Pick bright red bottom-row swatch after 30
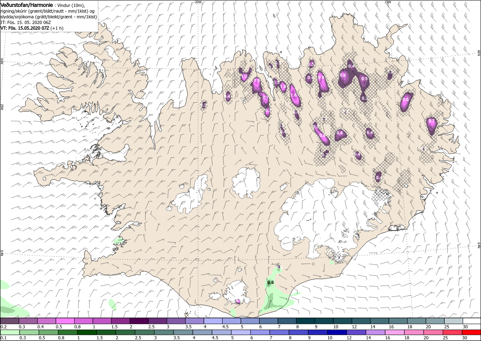The height and width of the screenshot is (341, 481). click(471, 332)
